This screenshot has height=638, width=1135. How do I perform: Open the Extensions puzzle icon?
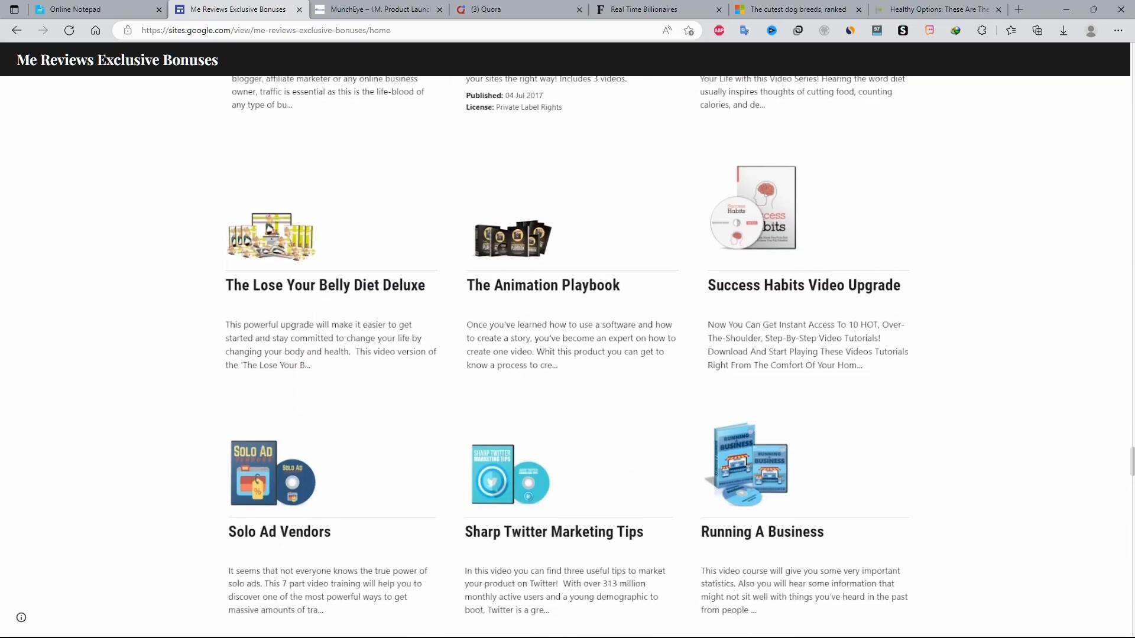(982, 30)
